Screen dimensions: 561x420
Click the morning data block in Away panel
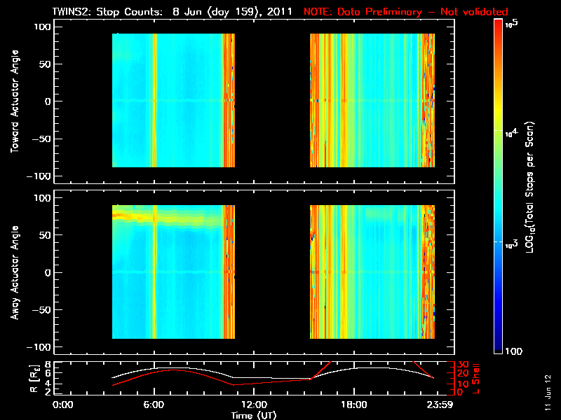tap(173, 272)
